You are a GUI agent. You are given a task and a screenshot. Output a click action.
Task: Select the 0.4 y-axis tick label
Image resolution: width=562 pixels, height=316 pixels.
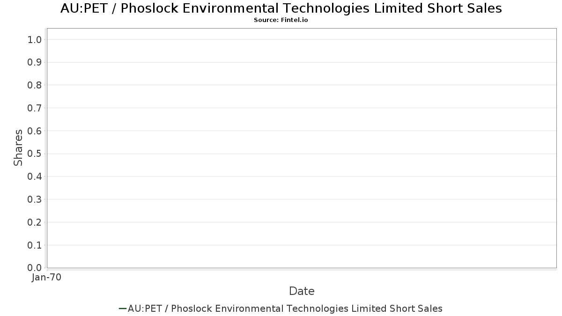click(x=35, y=176)
